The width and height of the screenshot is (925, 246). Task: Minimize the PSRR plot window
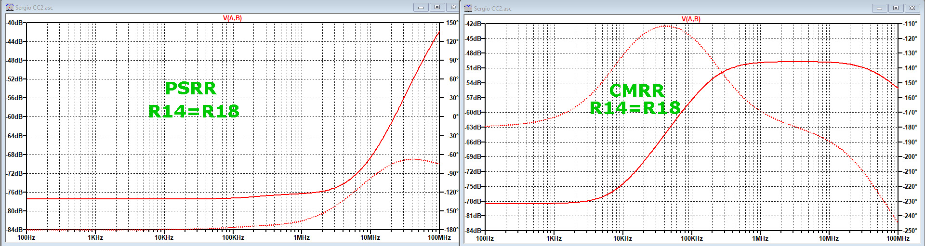[x=421, y=7]
